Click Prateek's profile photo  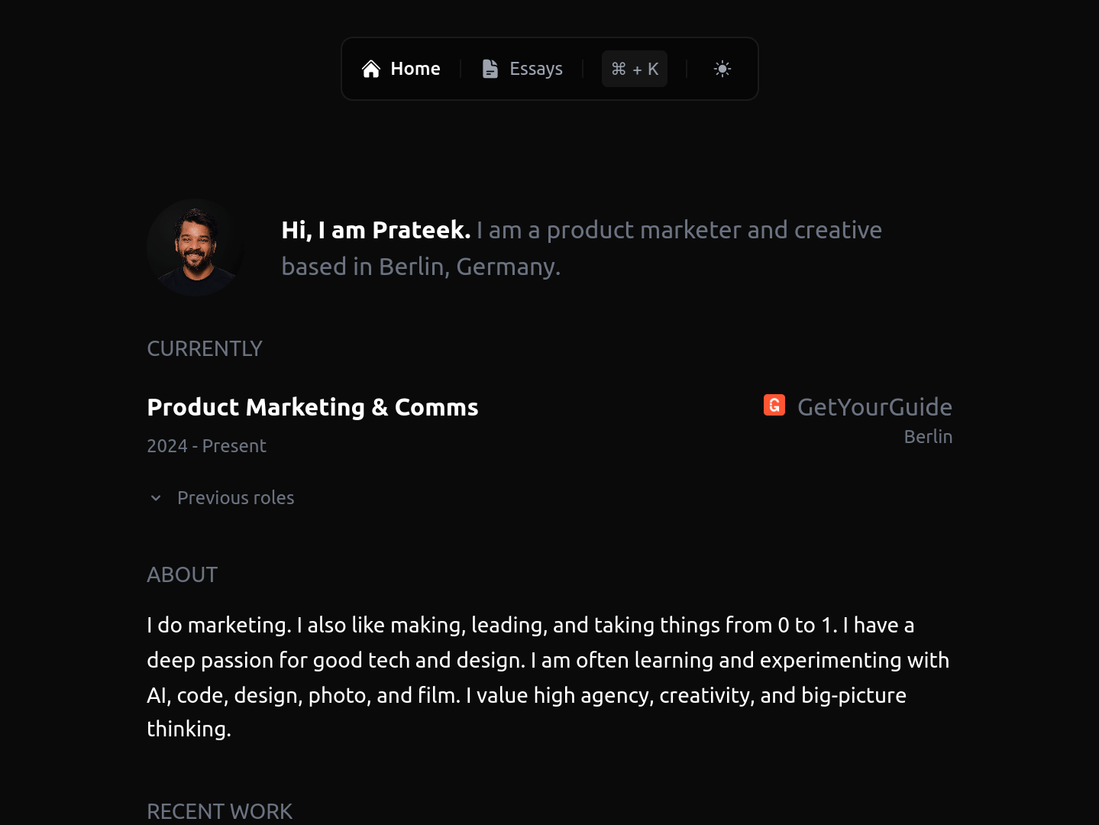coord(196,247)
